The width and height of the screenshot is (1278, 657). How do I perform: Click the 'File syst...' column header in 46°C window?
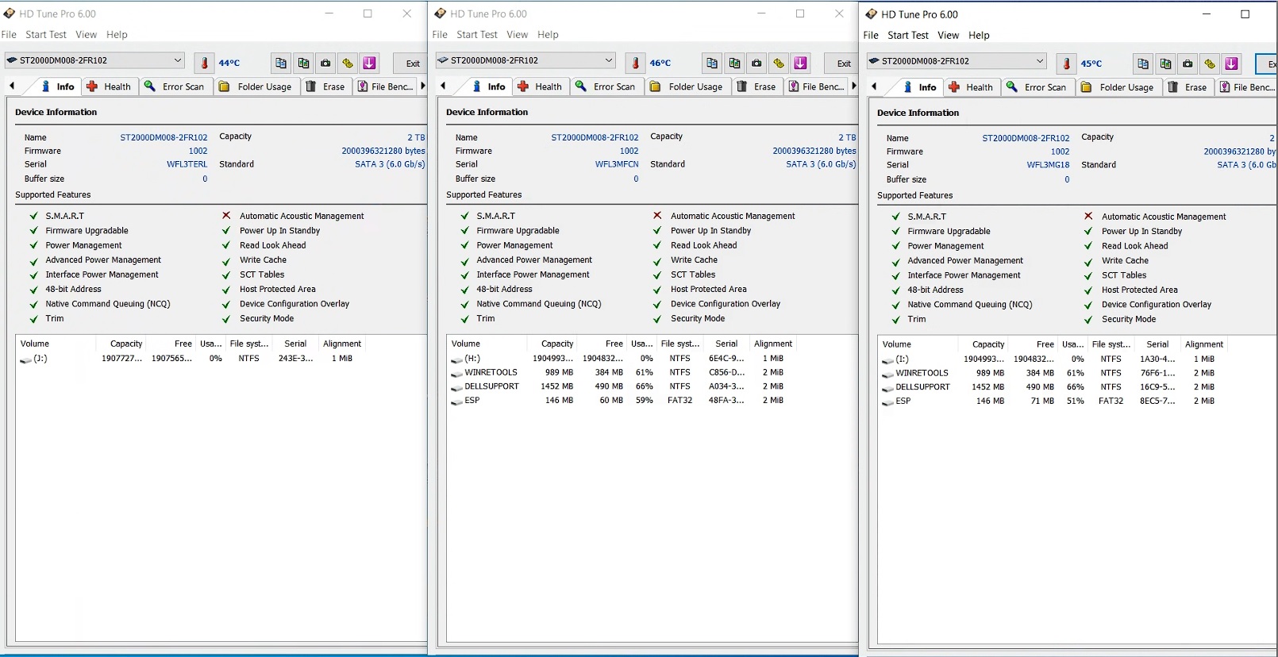click(x=680, y=344)
